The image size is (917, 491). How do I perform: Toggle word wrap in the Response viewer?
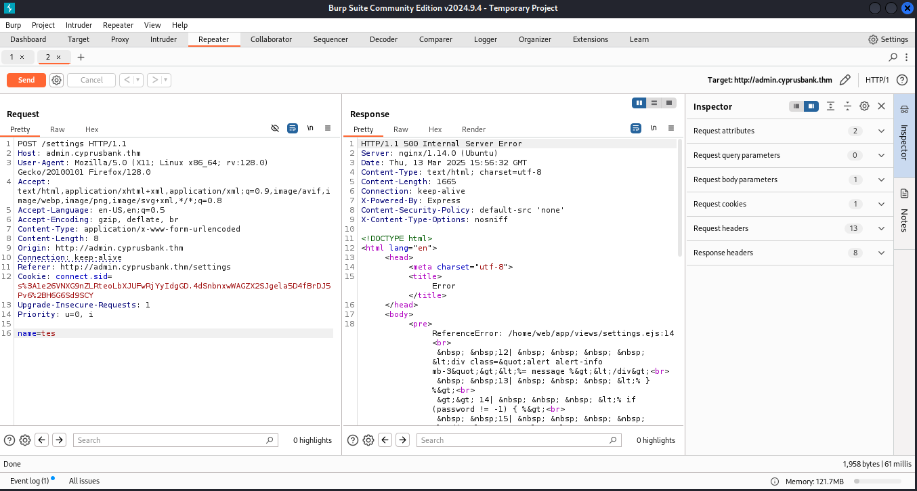pos(636,128)
